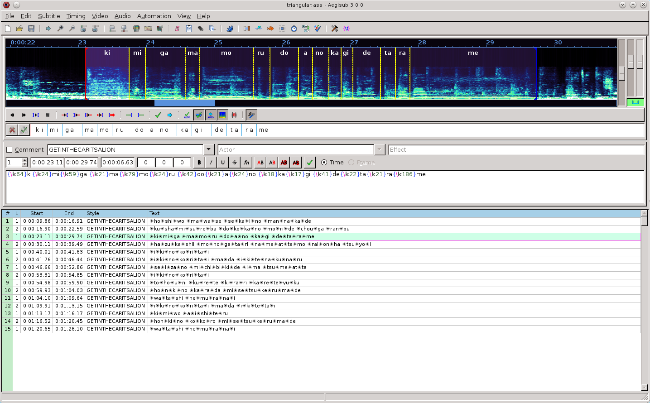Click the Save subtitles floppy icon
The height and width of the screenshot is (403, 650).
pos(31,29)
